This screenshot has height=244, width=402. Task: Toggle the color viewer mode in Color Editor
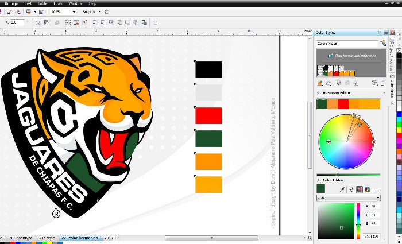[360, 189]
